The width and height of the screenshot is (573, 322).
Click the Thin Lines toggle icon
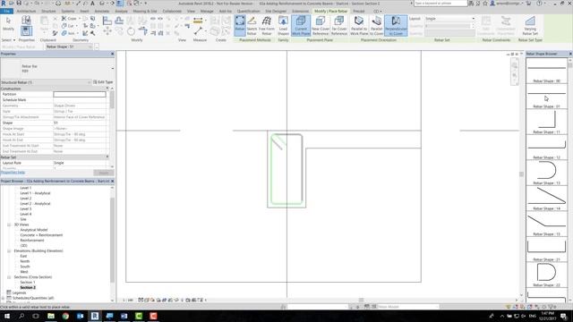coord(119,4)
